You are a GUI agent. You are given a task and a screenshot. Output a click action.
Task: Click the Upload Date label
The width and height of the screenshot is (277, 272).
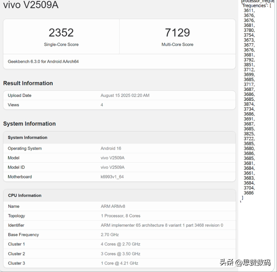(19, 95)
